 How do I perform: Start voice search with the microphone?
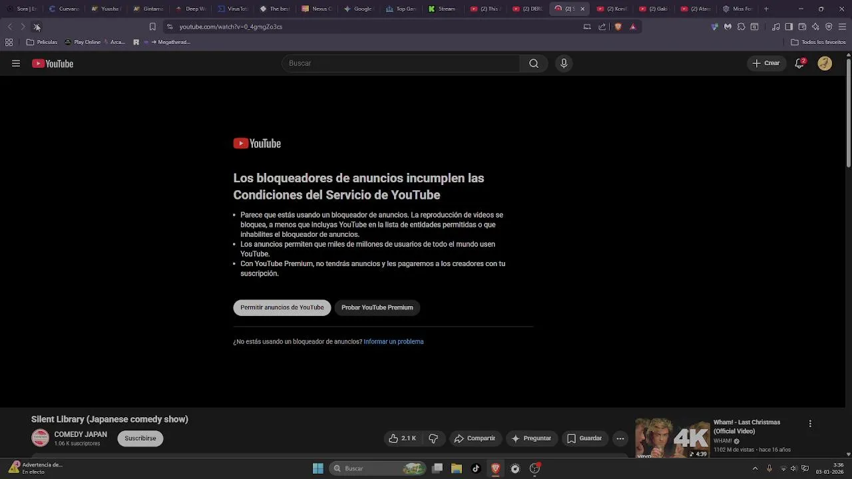(564, 63)
